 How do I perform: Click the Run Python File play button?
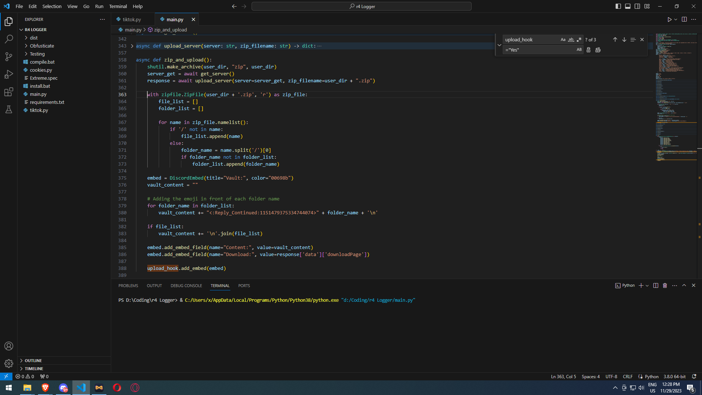(x=669, y=19)
